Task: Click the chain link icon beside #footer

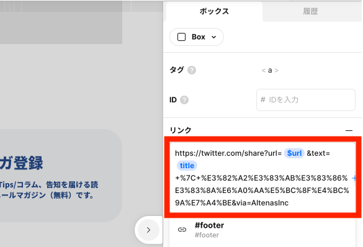Action: tap(182, 230)
